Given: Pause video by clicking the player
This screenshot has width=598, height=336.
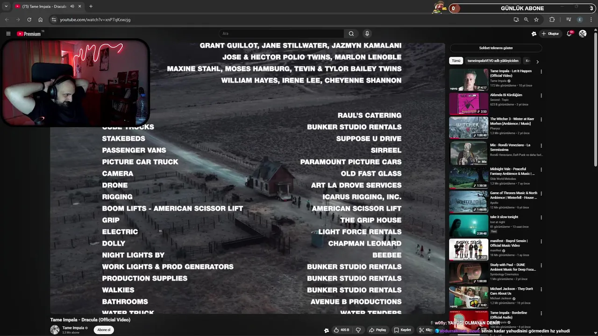Looking at the screenshot, I should point(248,178).
